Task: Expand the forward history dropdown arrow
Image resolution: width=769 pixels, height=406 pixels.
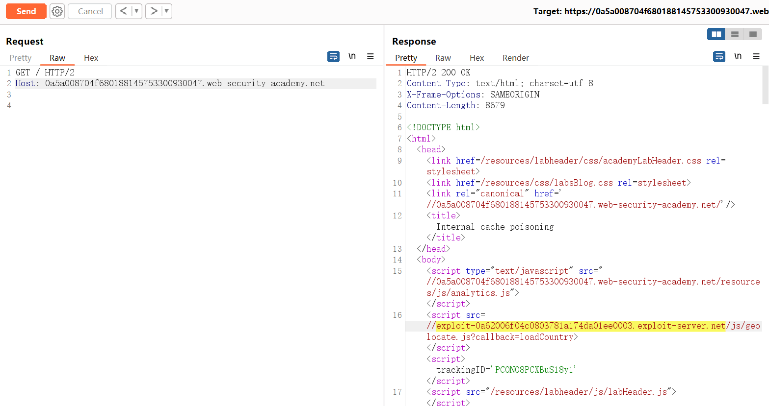Action: click(x=166, y=11)
